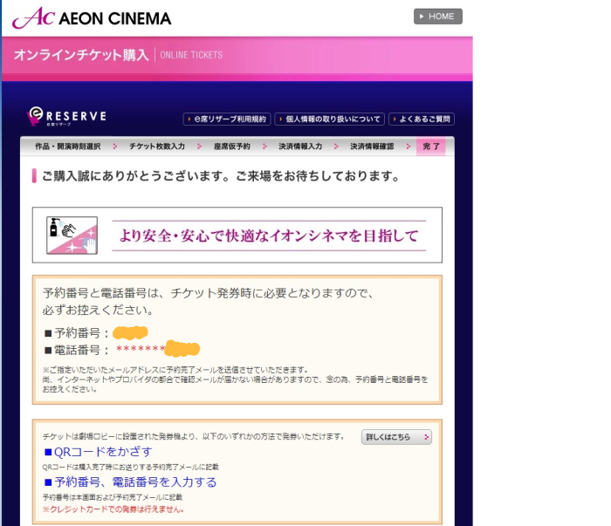This screenshot has width=611, height=526.
Task: Click the AEON CINEMA logo
Action: click(x=92, y=17)
